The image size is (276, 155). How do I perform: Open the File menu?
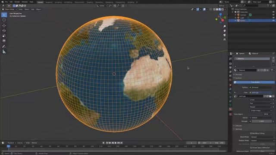pos(6,2)
